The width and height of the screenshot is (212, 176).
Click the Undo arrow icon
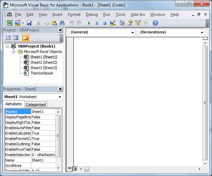tap(72, 23)
